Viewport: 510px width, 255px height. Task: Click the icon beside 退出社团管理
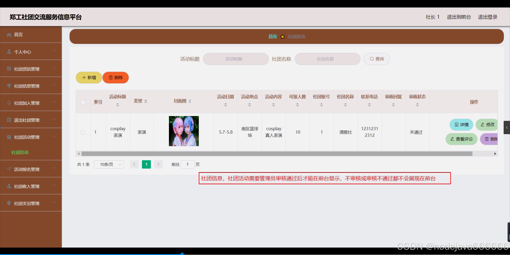(9, 120)
